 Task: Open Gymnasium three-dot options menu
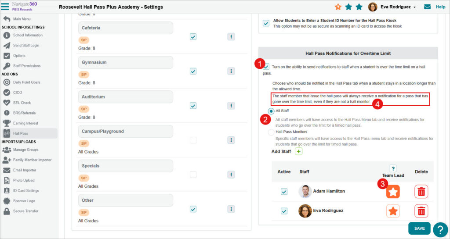pyautogui.click(x=231, y=71)
